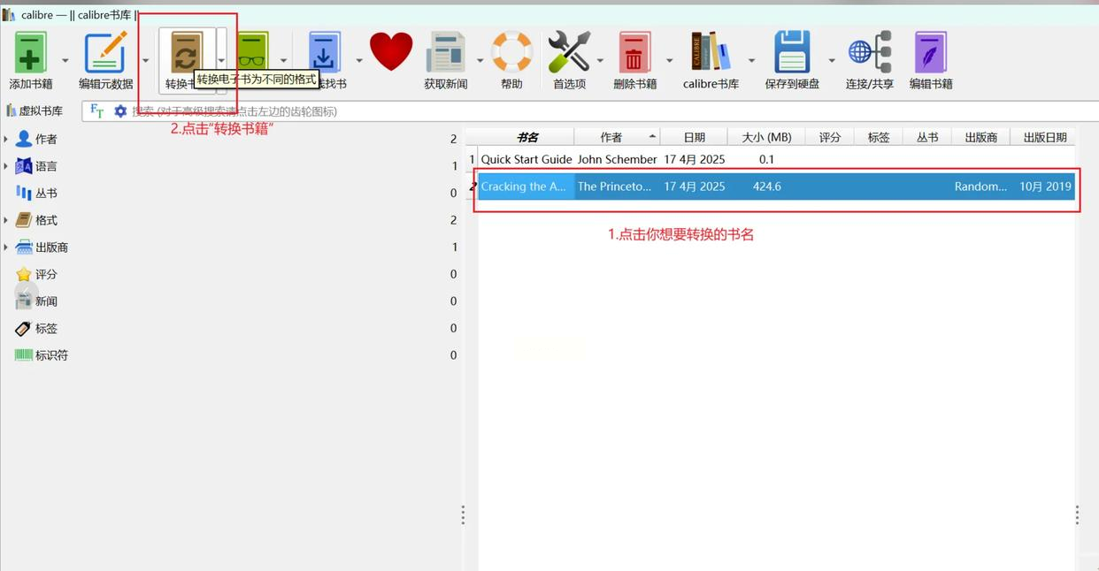
Task: Click the Get books download icon
Action: 324,53
